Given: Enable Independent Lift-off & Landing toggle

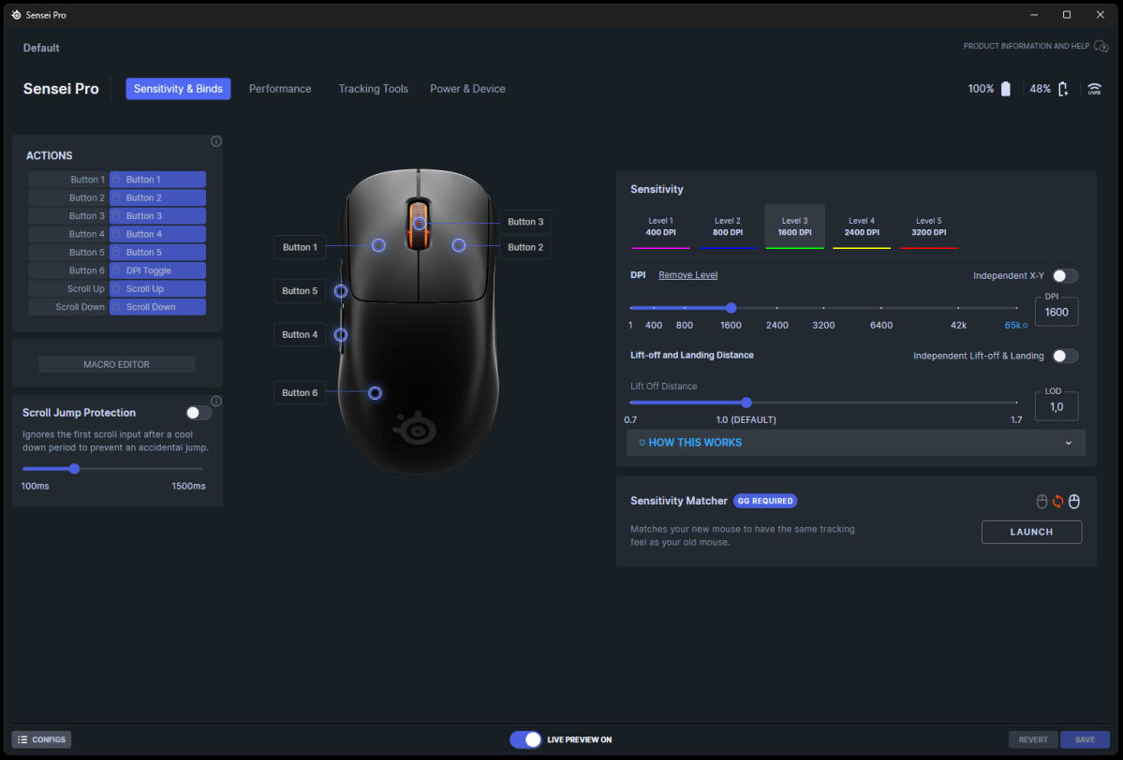Looking at the screenshot, I should point(1065,357).
